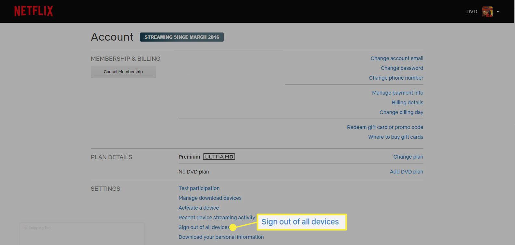Viewport: 515px width, 245px height.
Task: Open Change billing day link
Action: (x=401, y=112)
